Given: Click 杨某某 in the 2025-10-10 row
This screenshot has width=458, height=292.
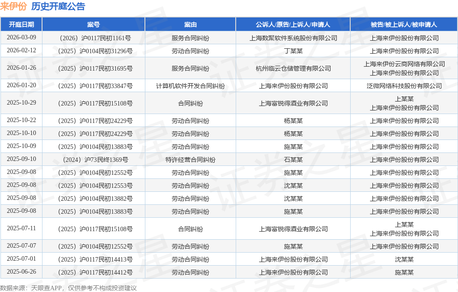Looking at the screenshot, I should pyautogui.click(x=293, y=134).
